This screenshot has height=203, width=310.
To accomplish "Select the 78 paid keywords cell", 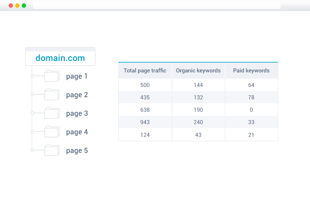I will [x=251, y=97].
